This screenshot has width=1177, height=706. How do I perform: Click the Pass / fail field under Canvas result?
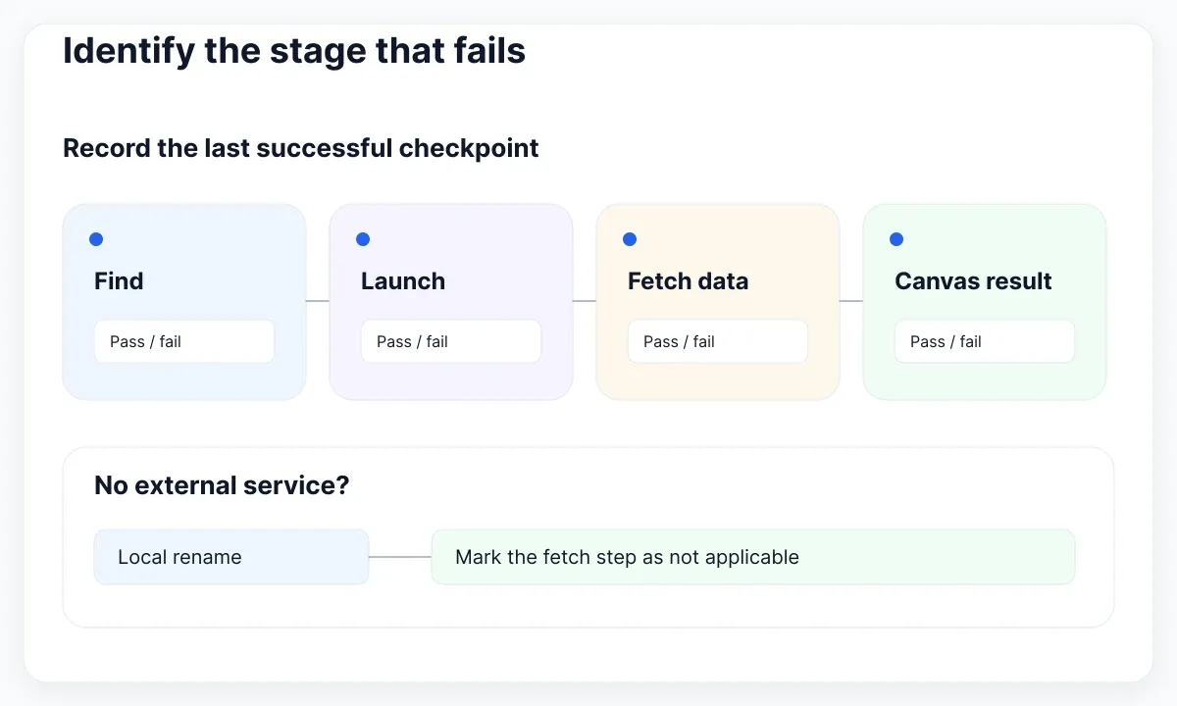[985, 341]
